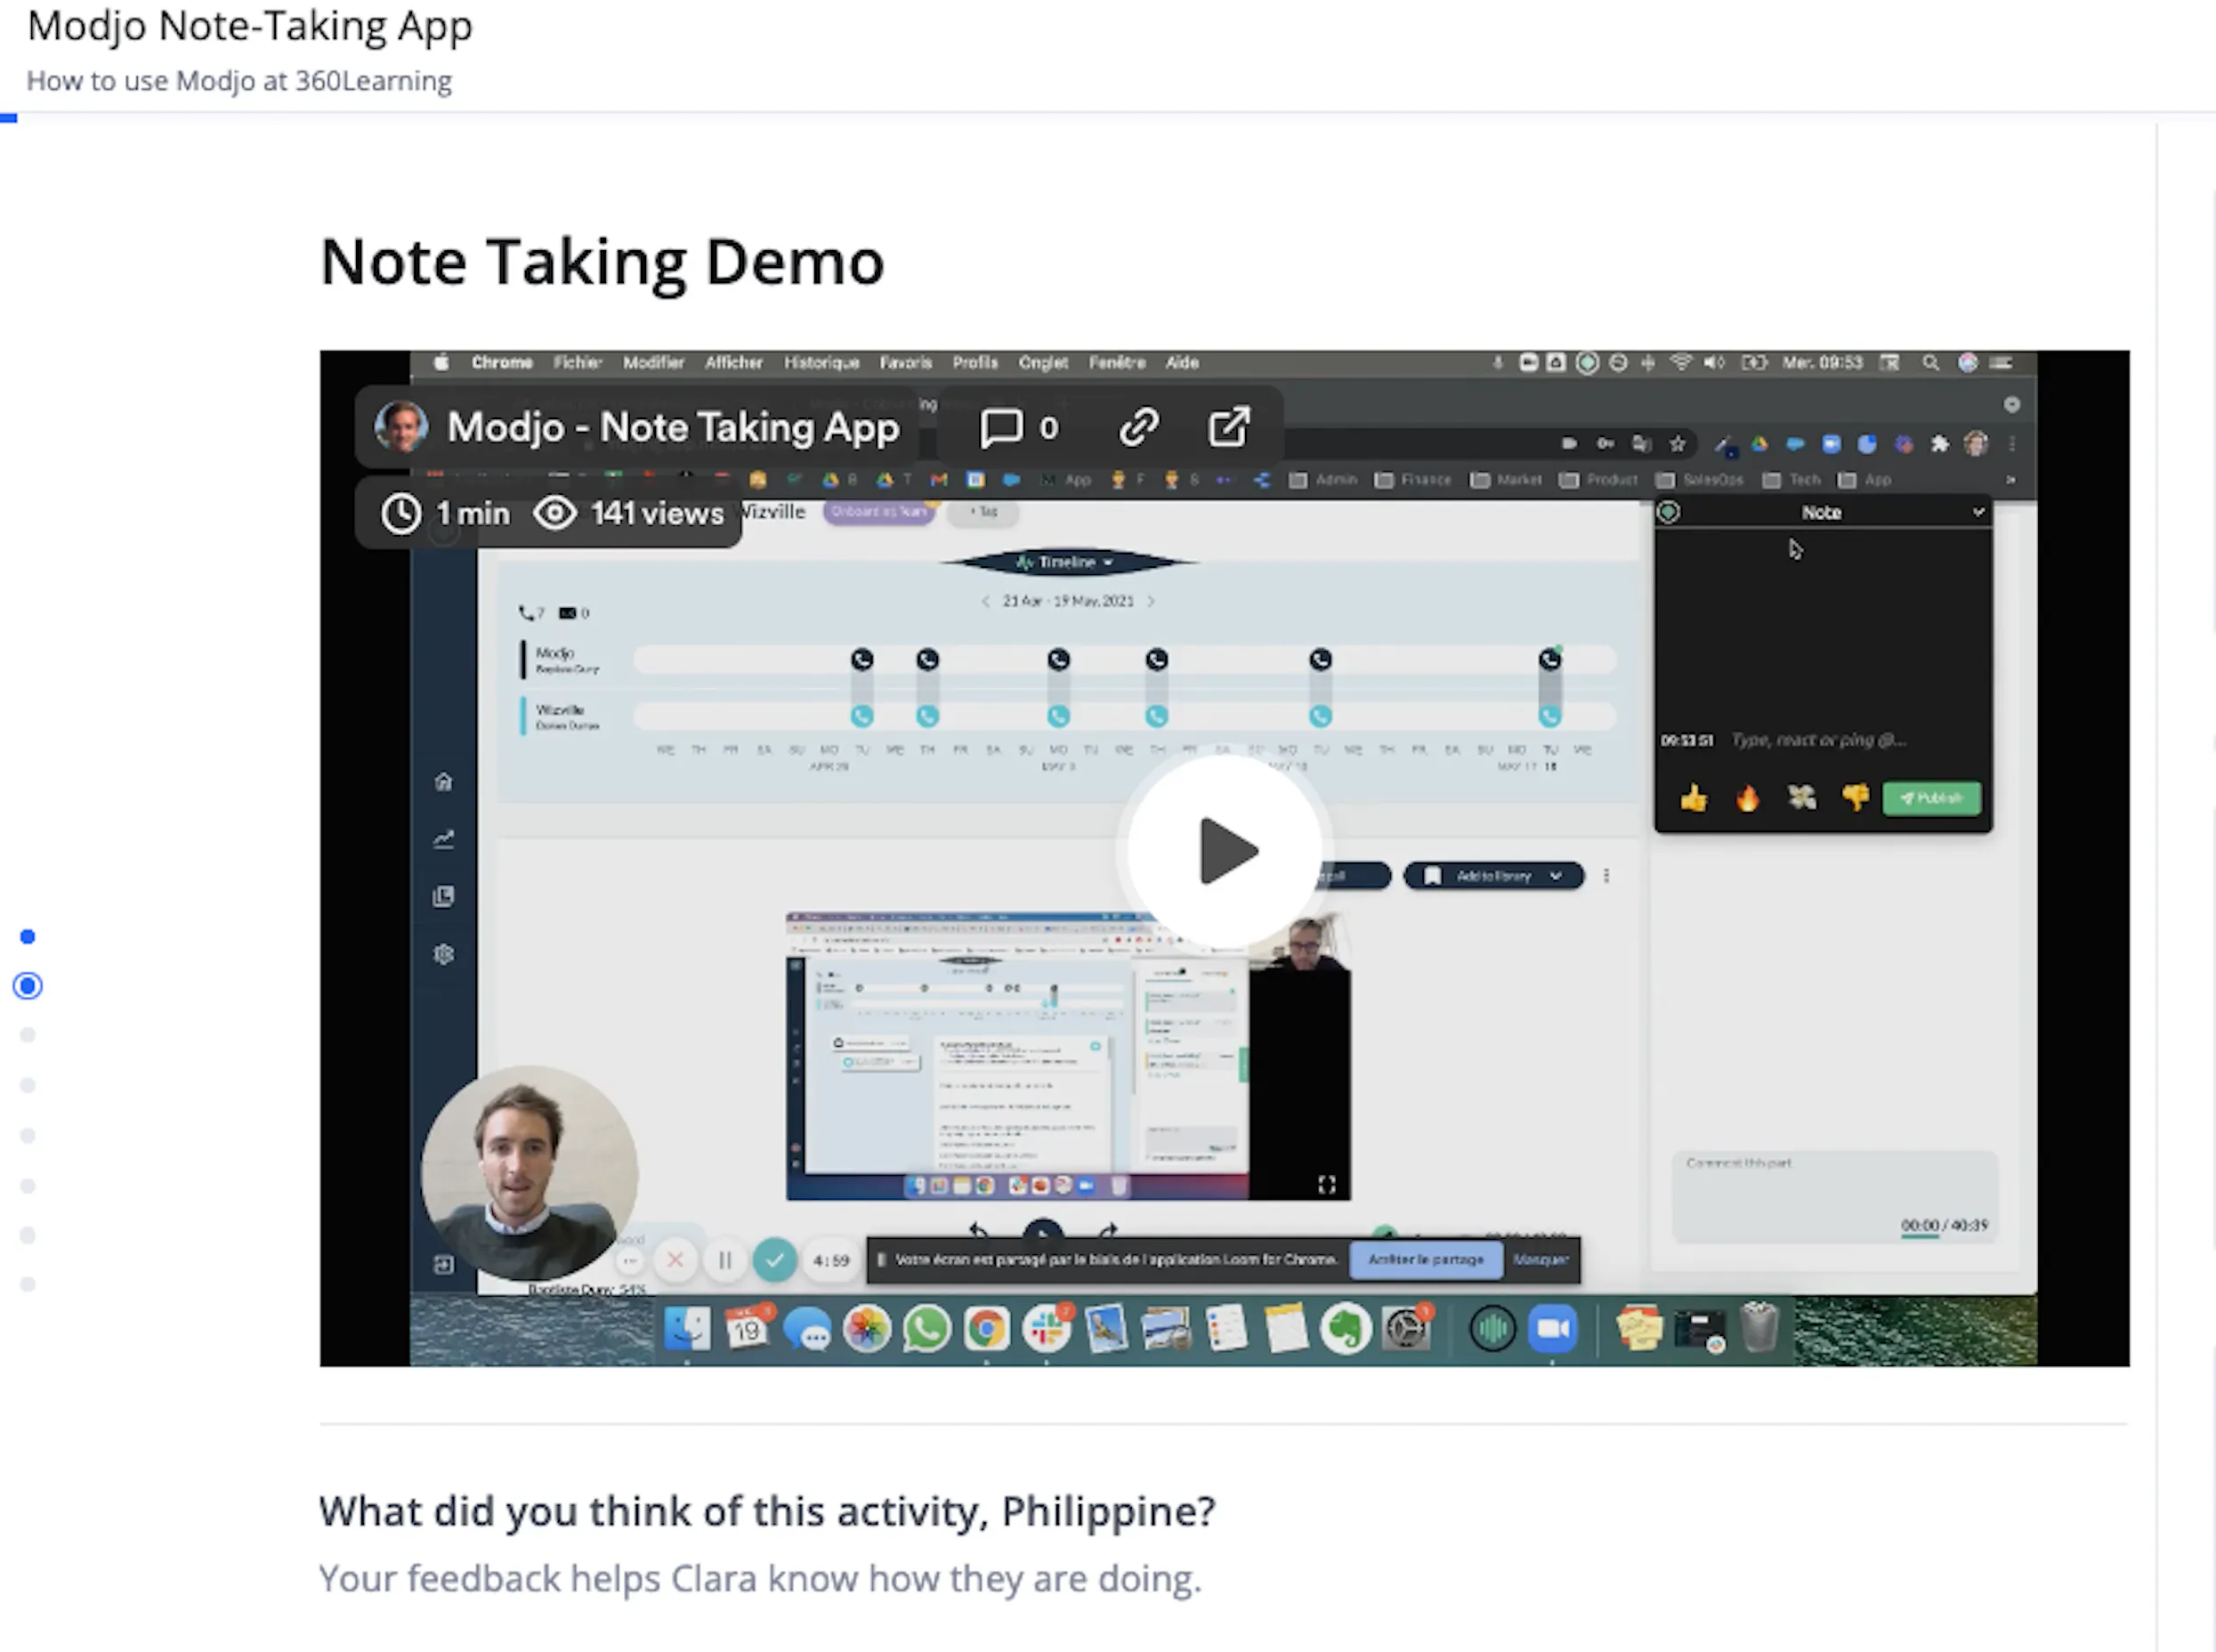Click the Finder icon in the recorded dock
Screen dimensions: 2216x1652
(x=687, y=1329)
